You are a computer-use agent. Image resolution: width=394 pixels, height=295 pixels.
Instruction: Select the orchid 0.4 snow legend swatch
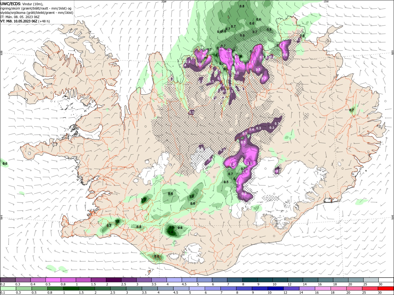coord(38,280)
